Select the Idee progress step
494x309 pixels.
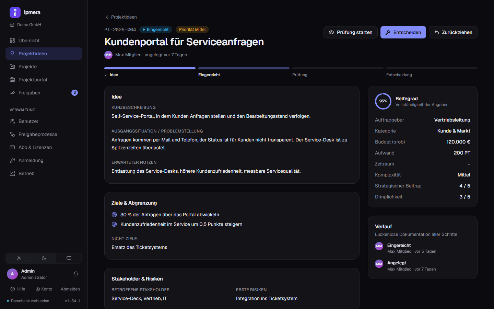pos(150,72)
